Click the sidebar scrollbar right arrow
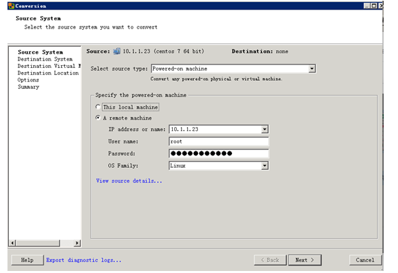 [x=77, y=243]
